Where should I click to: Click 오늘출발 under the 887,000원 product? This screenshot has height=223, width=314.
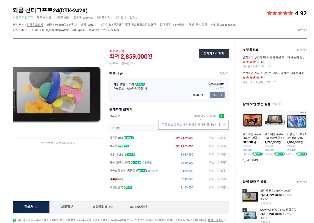tap(247, 150)
